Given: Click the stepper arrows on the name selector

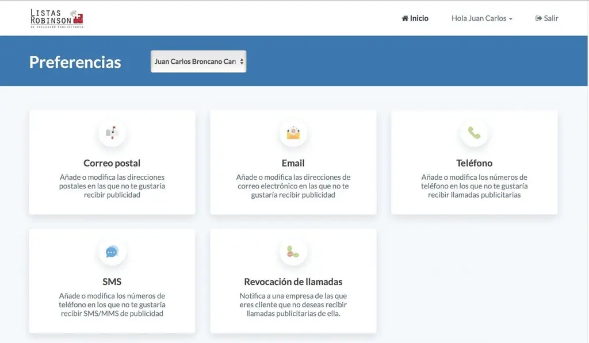Looking at the screenshot, I should point(241,61).
